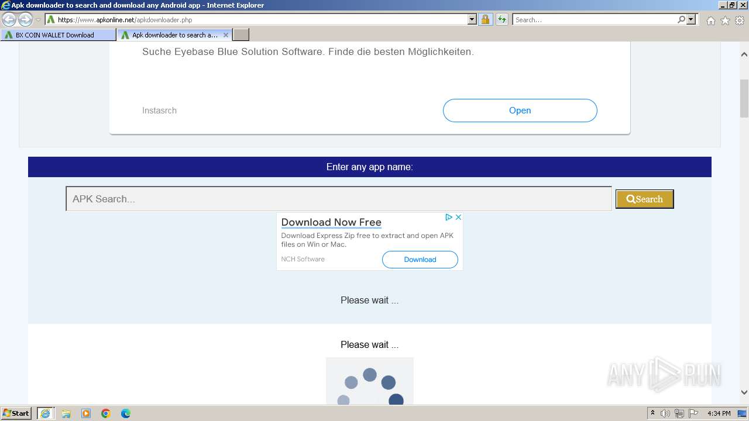Click the loading spinner animation
The width and height of the screenshot is (749, 421).
pos(370,381)
